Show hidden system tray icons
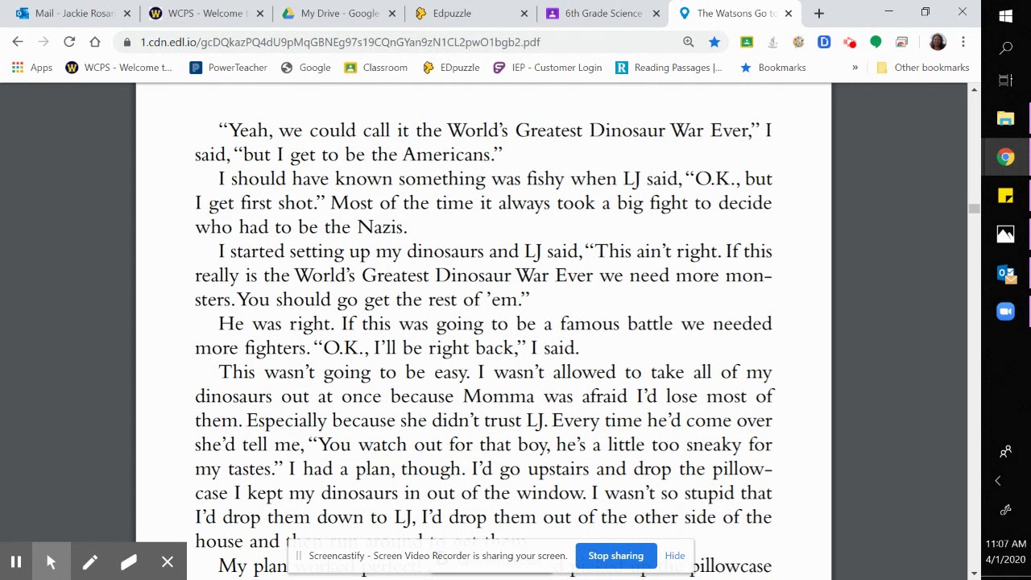 point(997,481)
